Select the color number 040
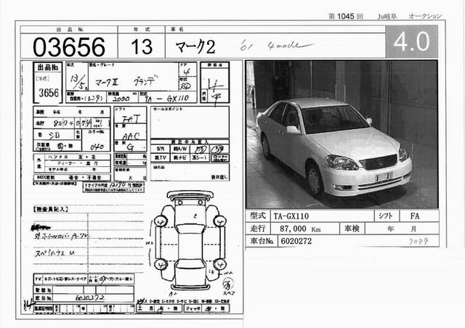The height and width of the screenshot is (328, 465). point(97,146)
